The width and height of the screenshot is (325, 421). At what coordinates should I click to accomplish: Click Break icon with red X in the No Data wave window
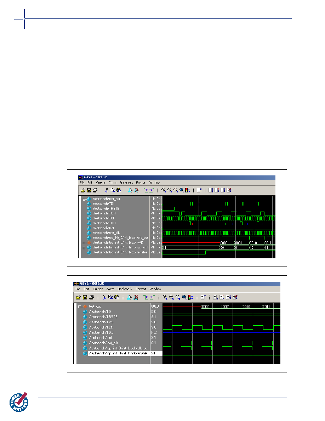coord(229,190)
